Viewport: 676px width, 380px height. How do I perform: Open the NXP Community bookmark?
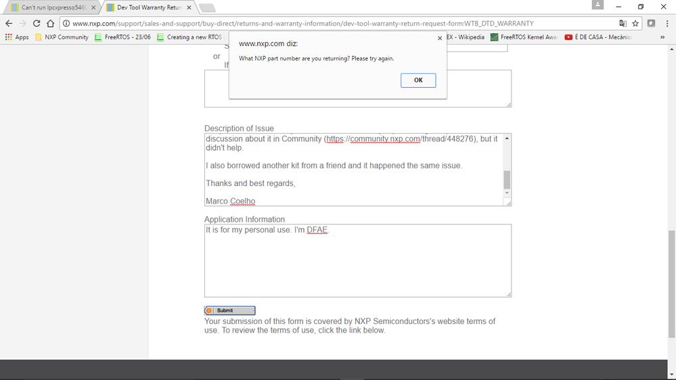(x=62, y=37)
